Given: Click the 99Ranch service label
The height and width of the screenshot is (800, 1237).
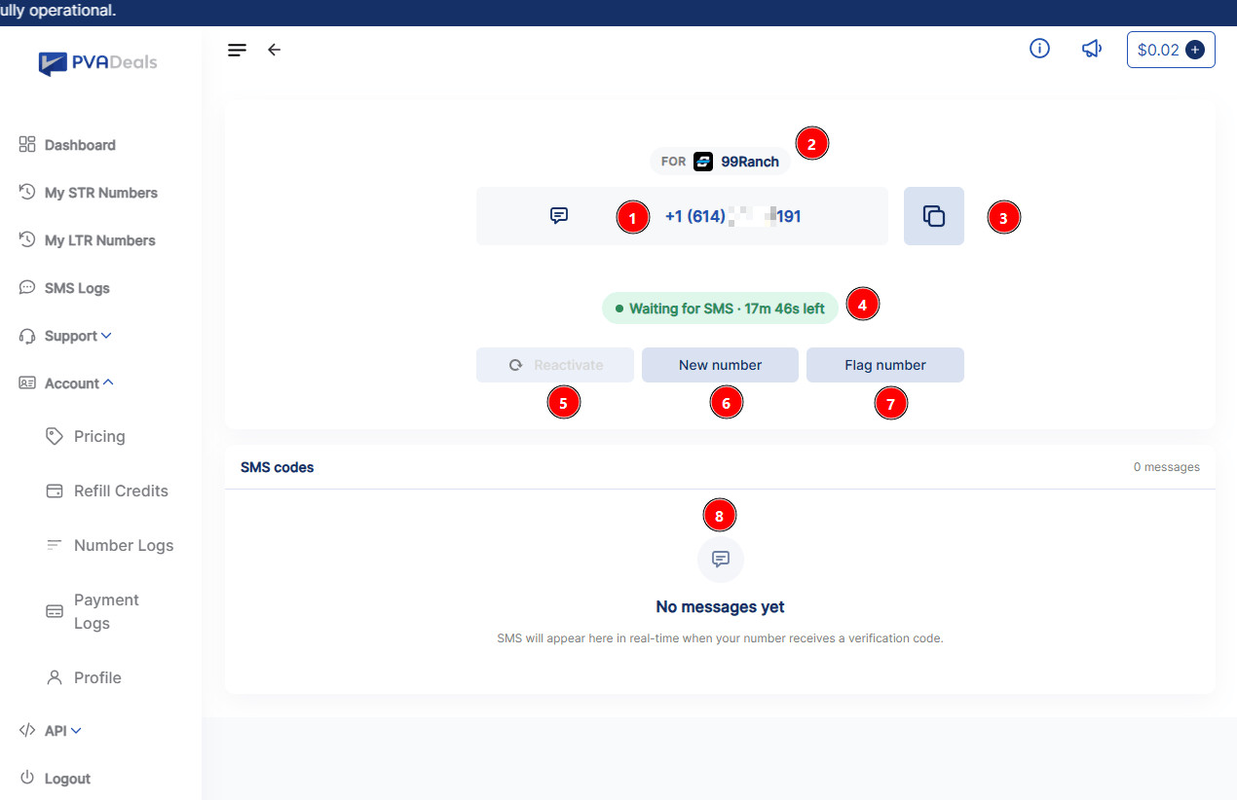Looking at the screenshot, I should coord(750,162).
